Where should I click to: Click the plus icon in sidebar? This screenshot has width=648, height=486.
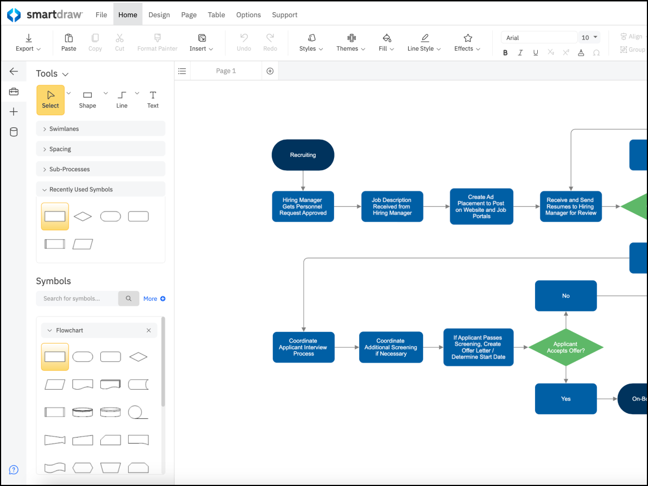click(x=13, y=111)
